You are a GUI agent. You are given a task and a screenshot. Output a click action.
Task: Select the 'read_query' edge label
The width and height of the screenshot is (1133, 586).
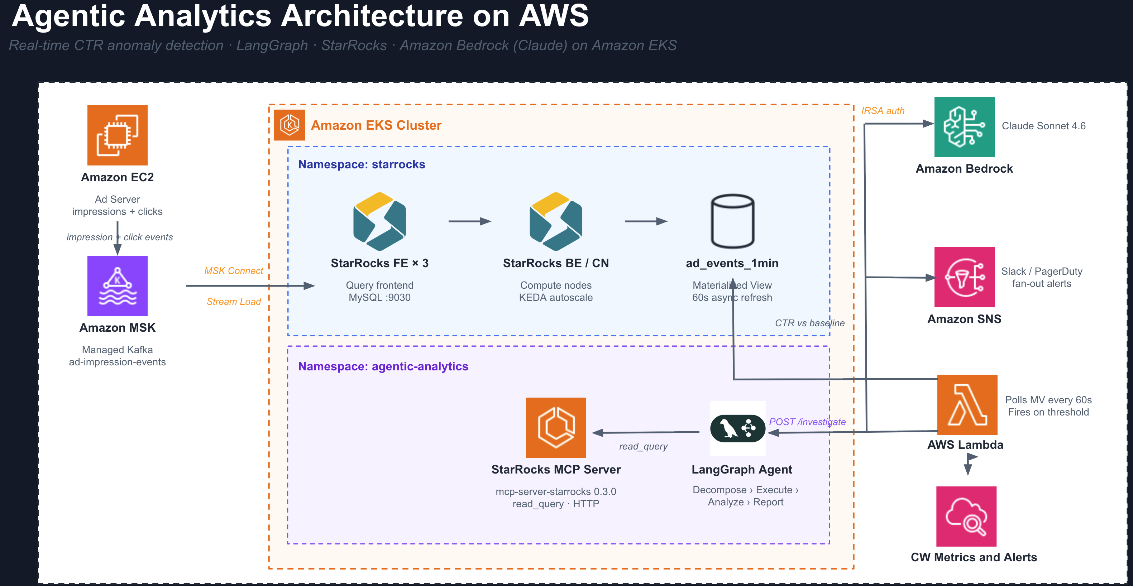coord(644,447)
